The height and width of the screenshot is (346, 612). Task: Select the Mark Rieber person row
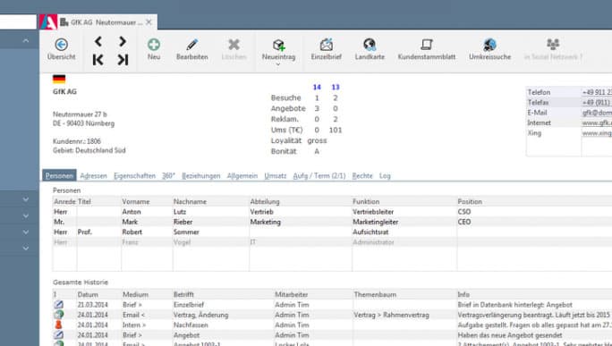(x=332, y=222)
